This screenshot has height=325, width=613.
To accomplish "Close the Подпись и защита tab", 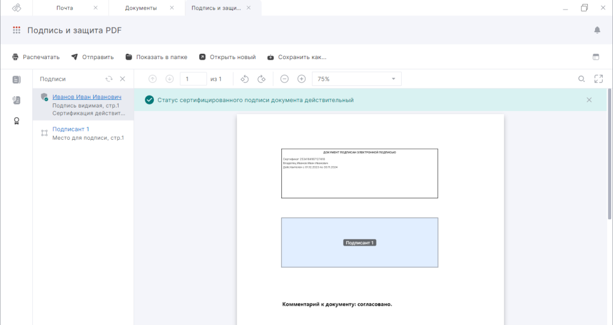I will pyautogui.click(x=248, y=8).
